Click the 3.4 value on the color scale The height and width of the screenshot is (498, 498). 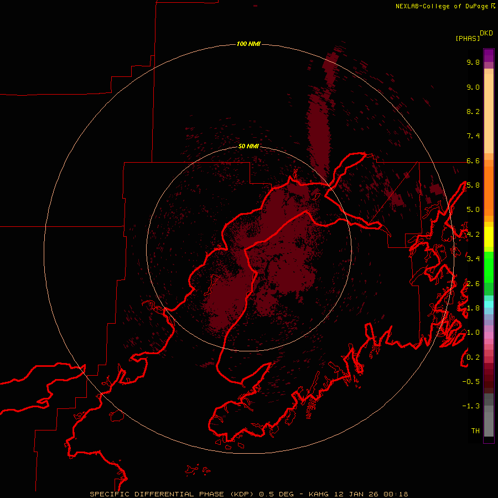[473, 259]
